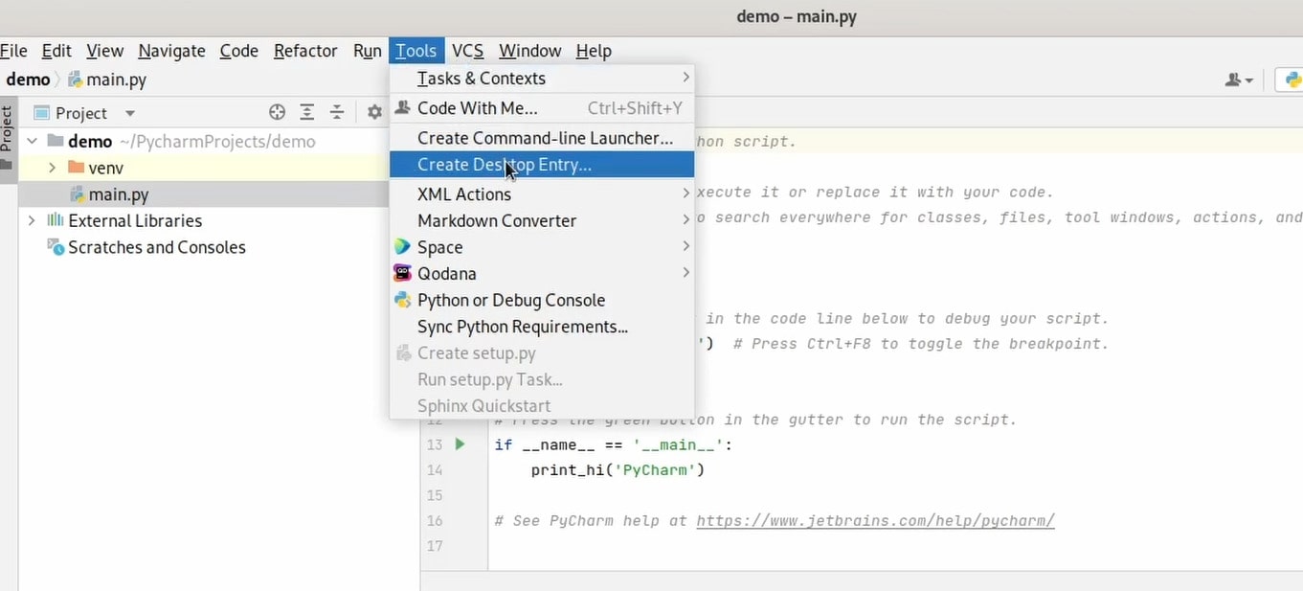Open Project panel settings gear
This screenshot has height=591, width=1303.
(374, 112)
